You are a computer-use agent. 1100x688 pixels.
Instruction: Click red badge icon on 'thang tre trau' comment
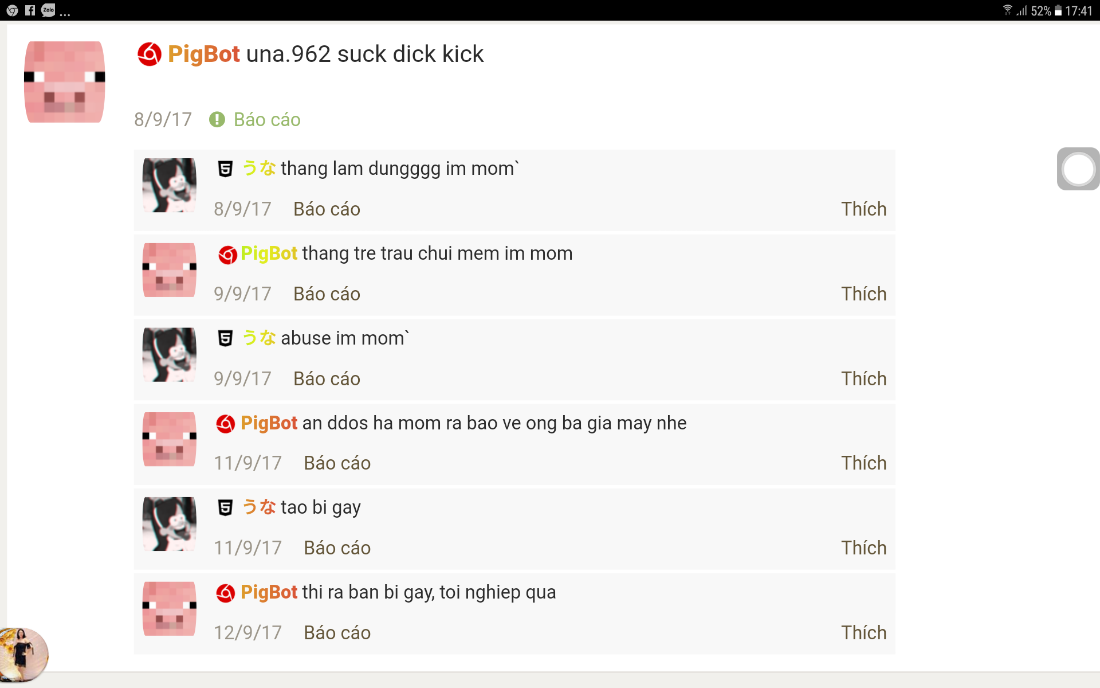tap(227, 254)
